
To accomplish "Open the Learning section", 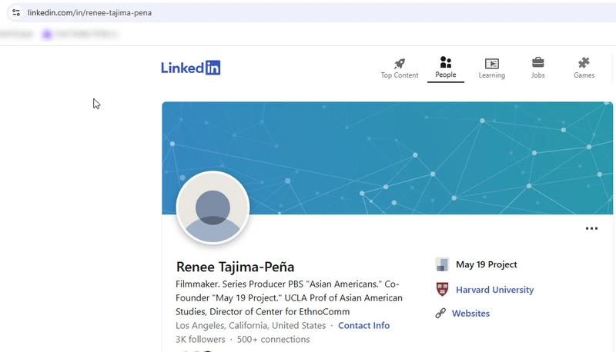I will 492,68.
